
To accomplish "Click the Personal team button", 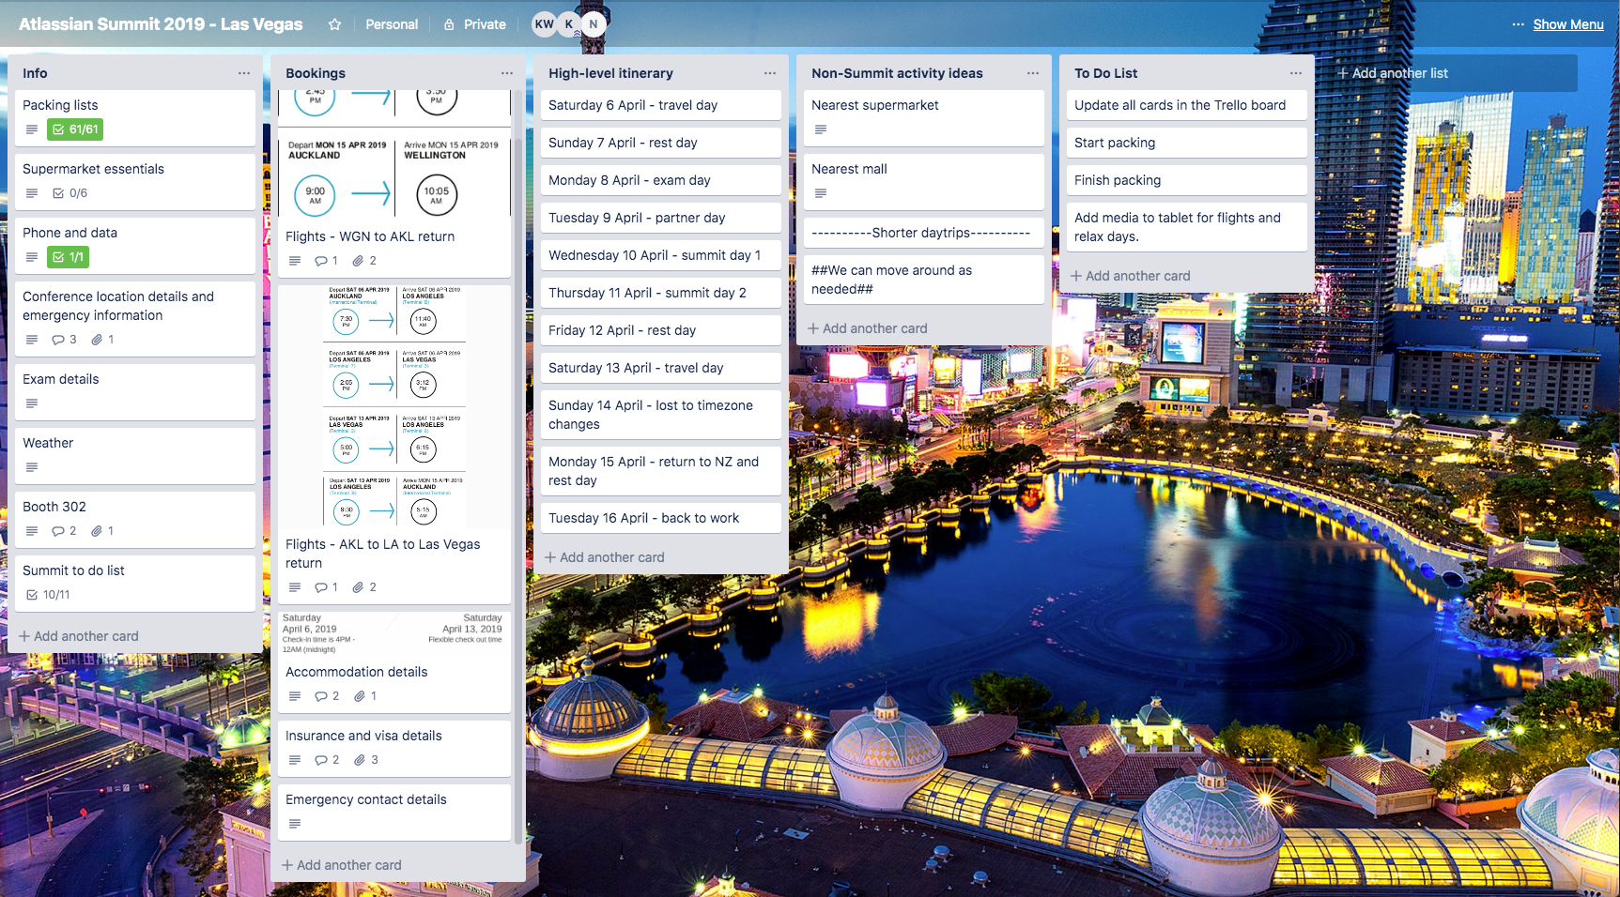I will (392, 24).
